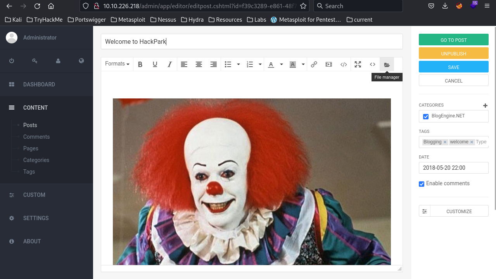The image size is (496, 279).
Task: Bookmark this page with star
Action: coord(303,6)
